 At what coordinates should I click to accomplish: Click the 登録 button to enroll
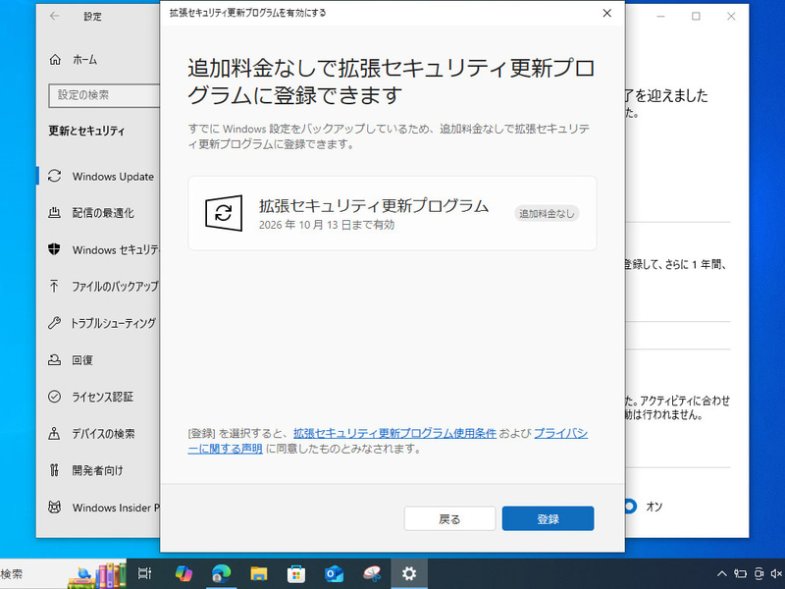548,517
